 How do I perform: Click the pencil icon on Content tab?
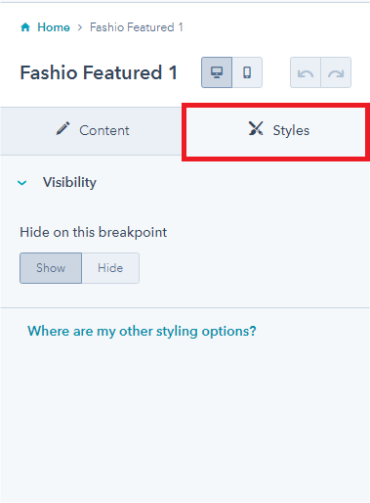tap(62, 128)
